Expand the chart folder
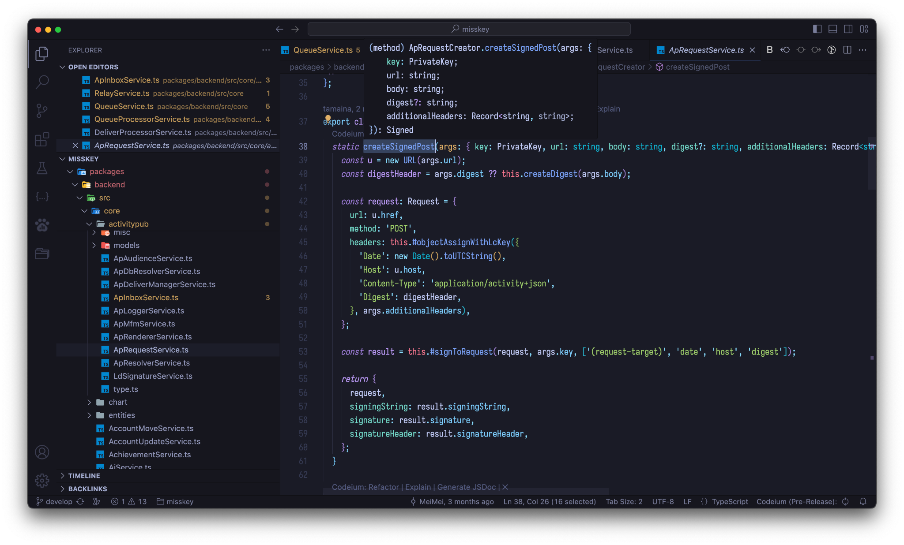Viewport: 904px width, 545px height. 117,402
